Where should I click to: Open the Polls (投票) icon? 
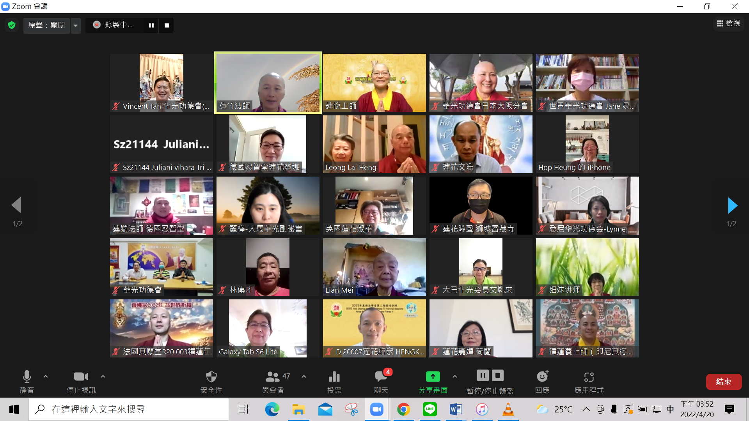[334, 377]
